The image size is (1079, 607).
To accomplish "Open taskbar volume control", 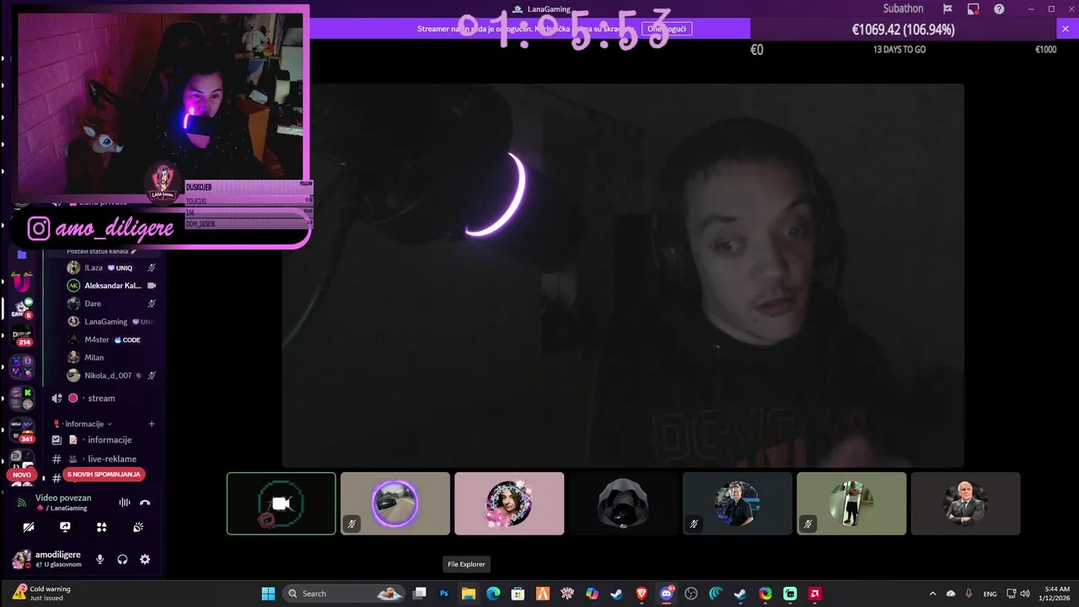I will [1025, 594].
